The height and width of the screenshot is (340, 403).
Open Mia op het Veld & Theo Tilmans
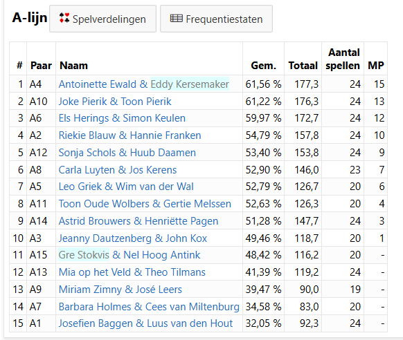[132, 272]
